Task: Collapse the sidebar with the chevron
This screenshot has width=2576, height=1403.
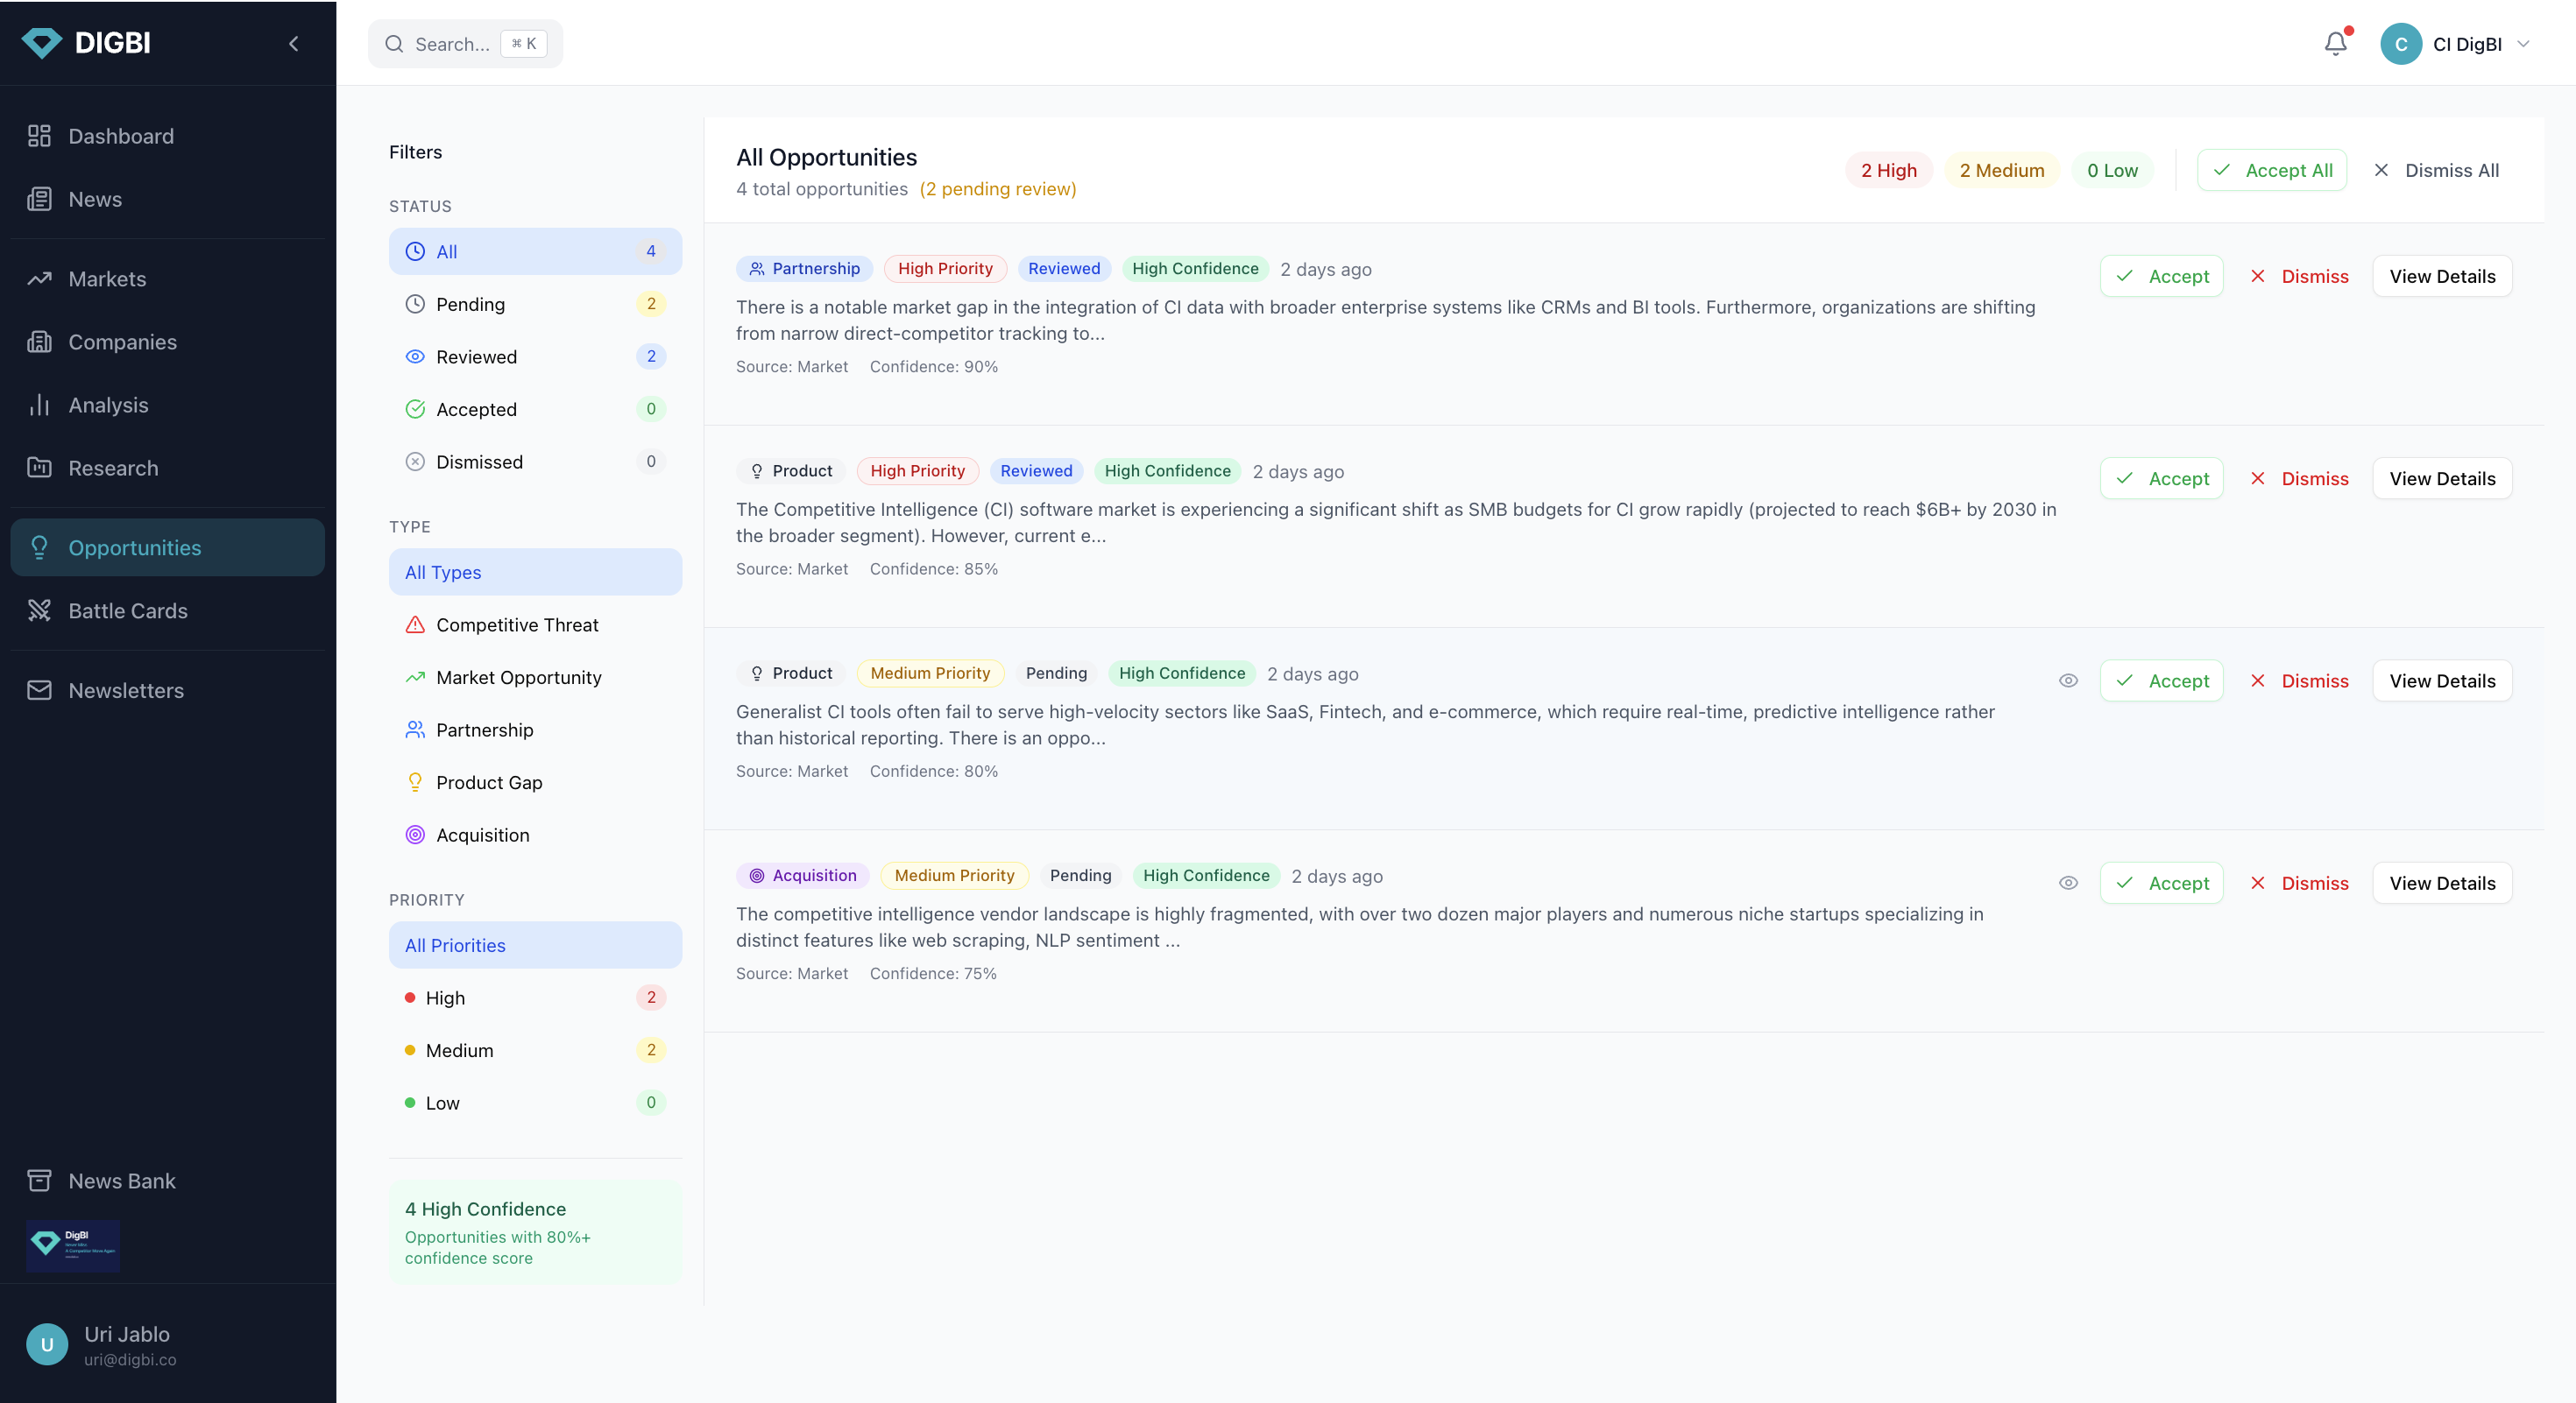Action: pyautogui.click(x=293, y=43)
